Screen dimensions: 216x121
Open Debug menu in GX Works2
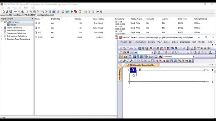tap(175, 42)
